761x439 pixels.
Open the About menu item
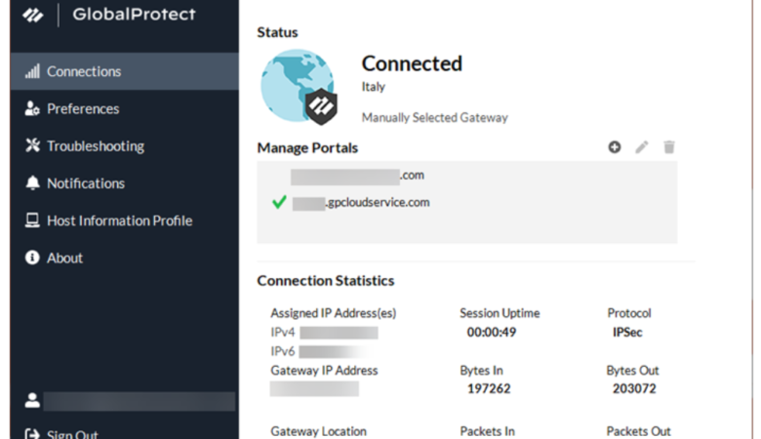[64, 259]
